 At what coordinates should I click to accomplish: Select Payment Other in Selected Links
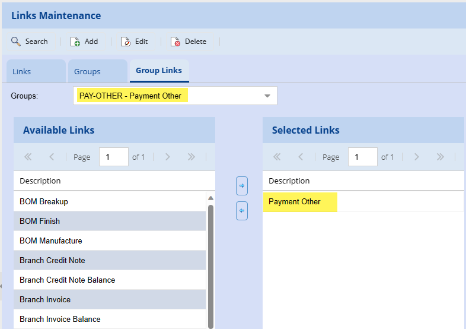[x=295, y=201]
